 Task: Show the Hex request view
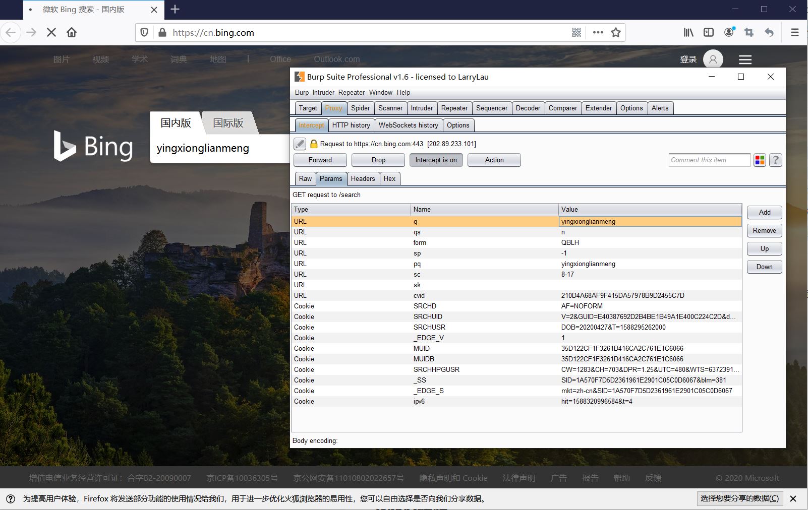pyautogui.click(x=390, y=178)
